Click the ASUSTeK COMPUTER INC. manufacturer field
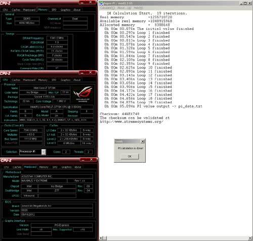Screen dimensions: 253x241 tap(57, 176)
